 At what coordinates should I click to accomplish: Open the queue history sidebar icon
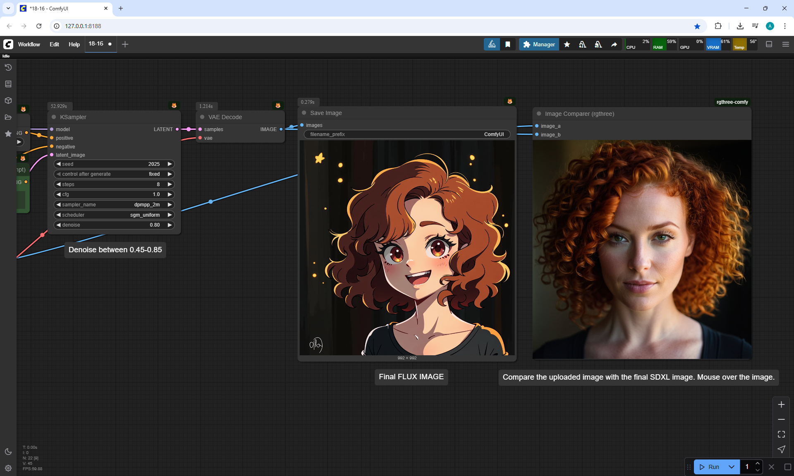coord(8,67)
